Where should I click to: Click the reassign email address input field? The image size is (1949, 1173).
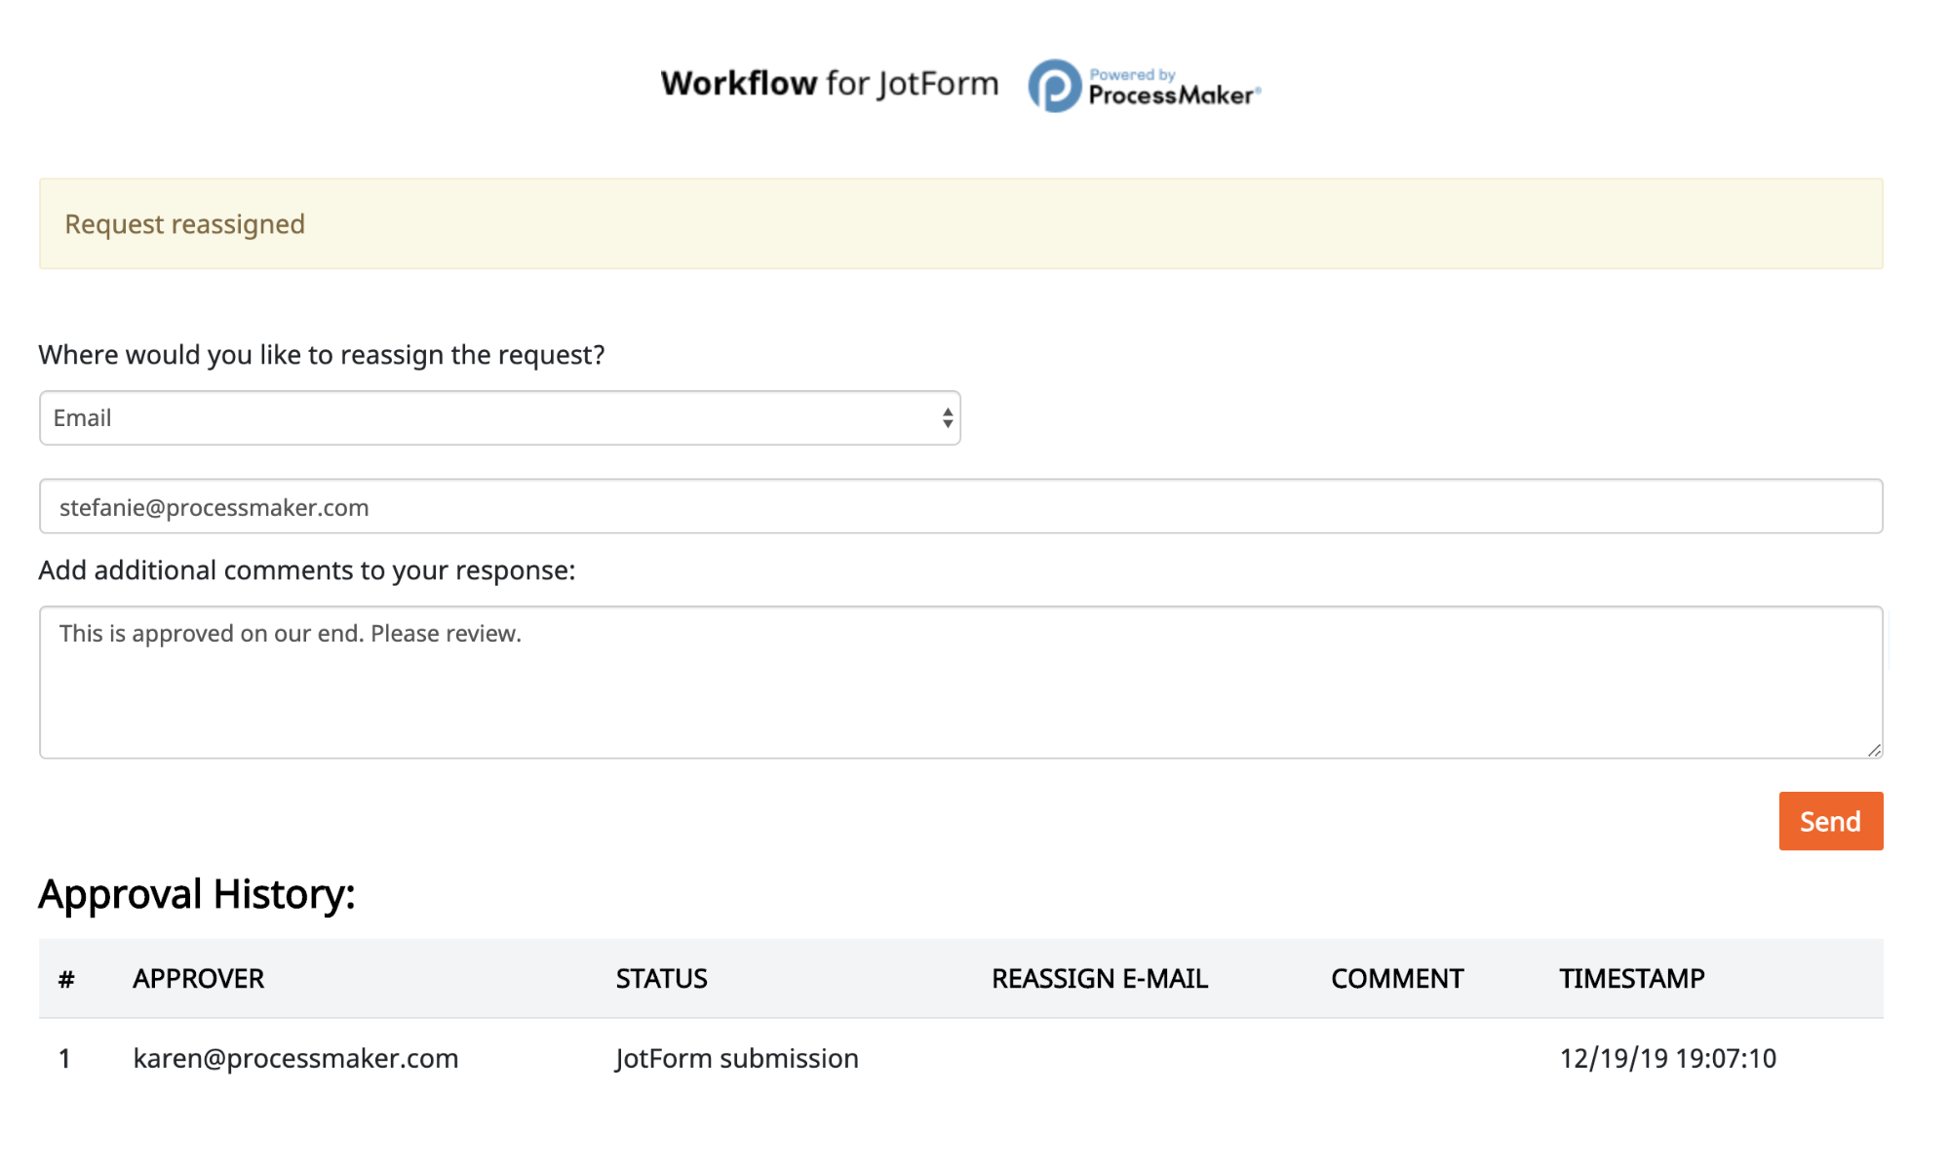[960, 507]
